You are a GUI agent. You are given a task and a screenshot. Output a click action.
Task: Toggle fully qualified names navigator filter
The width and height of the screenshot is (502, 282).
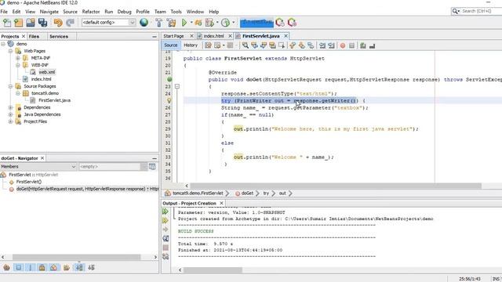pos(67,267)
